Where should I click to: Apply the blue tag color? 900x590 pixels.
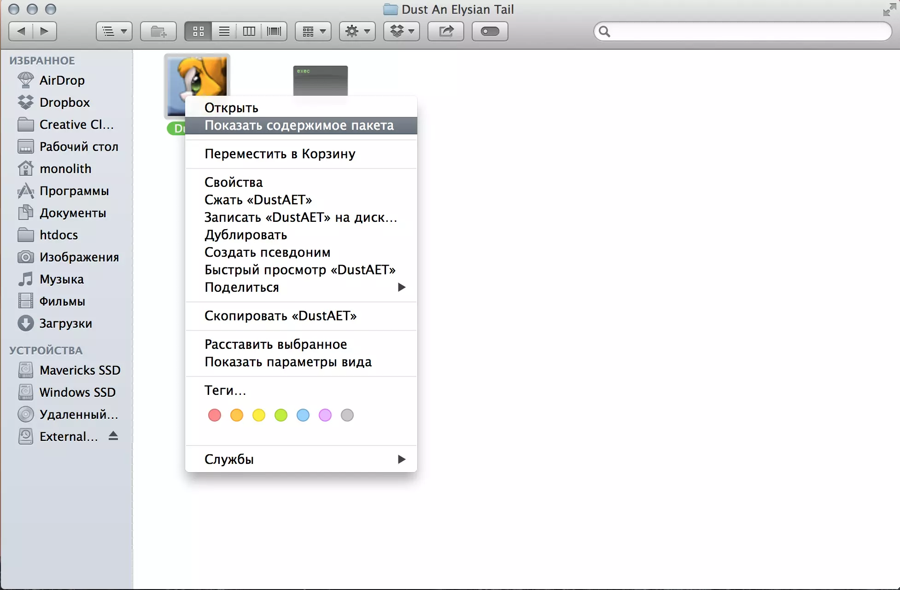[x=303, y=415]
